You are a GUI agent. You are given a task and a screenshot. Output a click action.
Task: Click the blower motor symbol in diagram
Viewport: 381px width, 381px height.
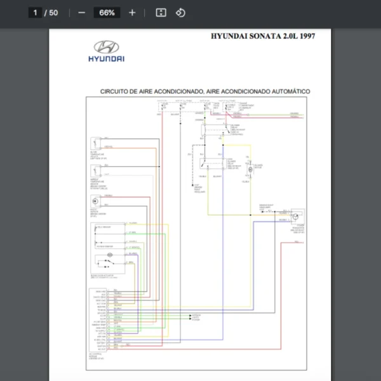250,170
